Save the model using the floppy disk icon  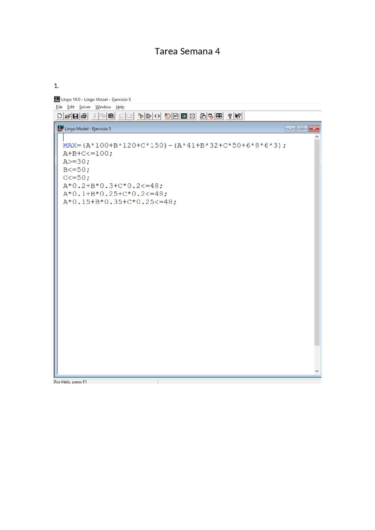76,116
